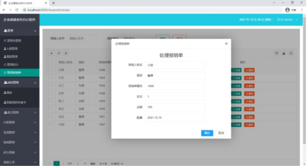
Task: Select 管理积分 in the sidebar
Action: pos(20,65)
